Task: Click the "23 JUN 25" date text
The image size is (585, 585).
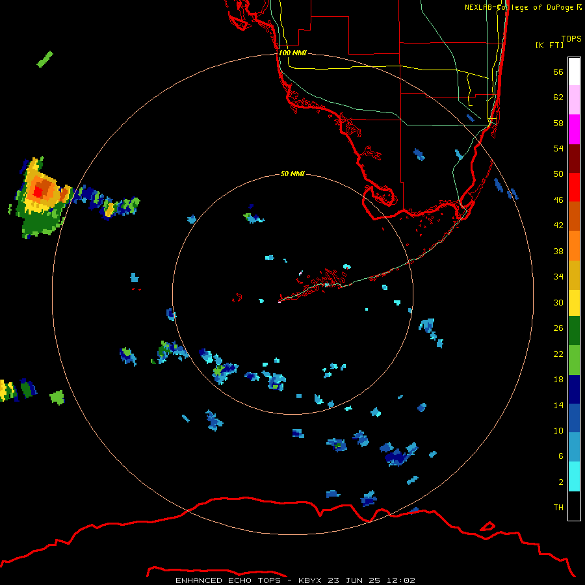Action: 354,580
